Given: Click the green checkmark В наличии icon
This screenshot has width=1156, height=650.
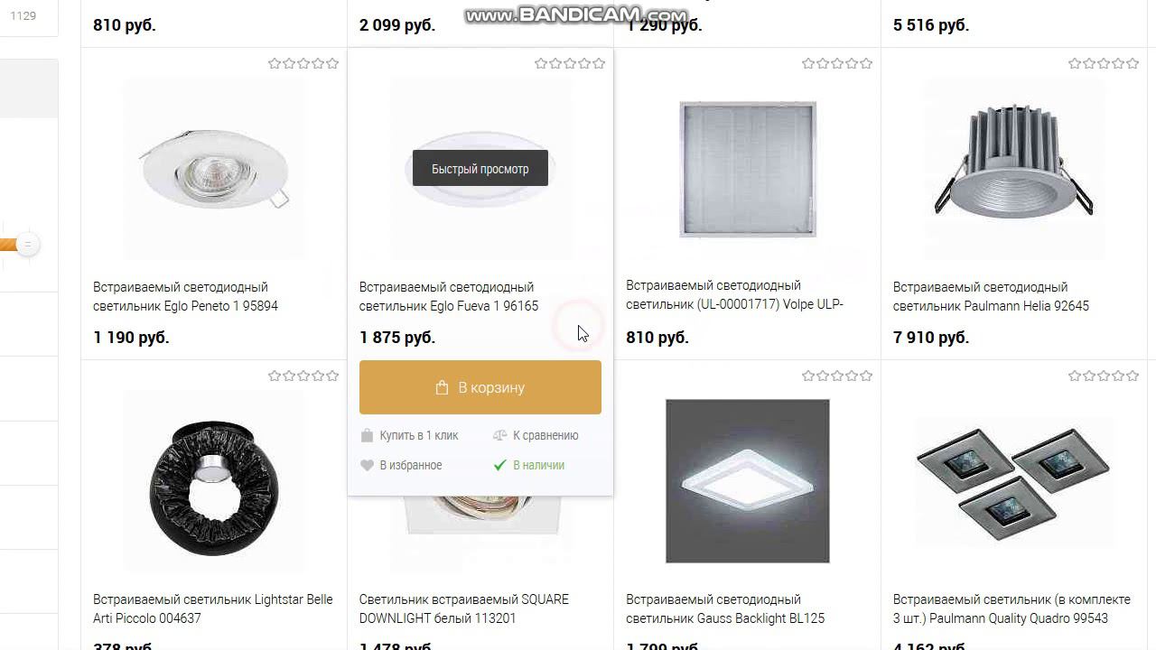Looking at the screenshot, I should pos(499,465).
